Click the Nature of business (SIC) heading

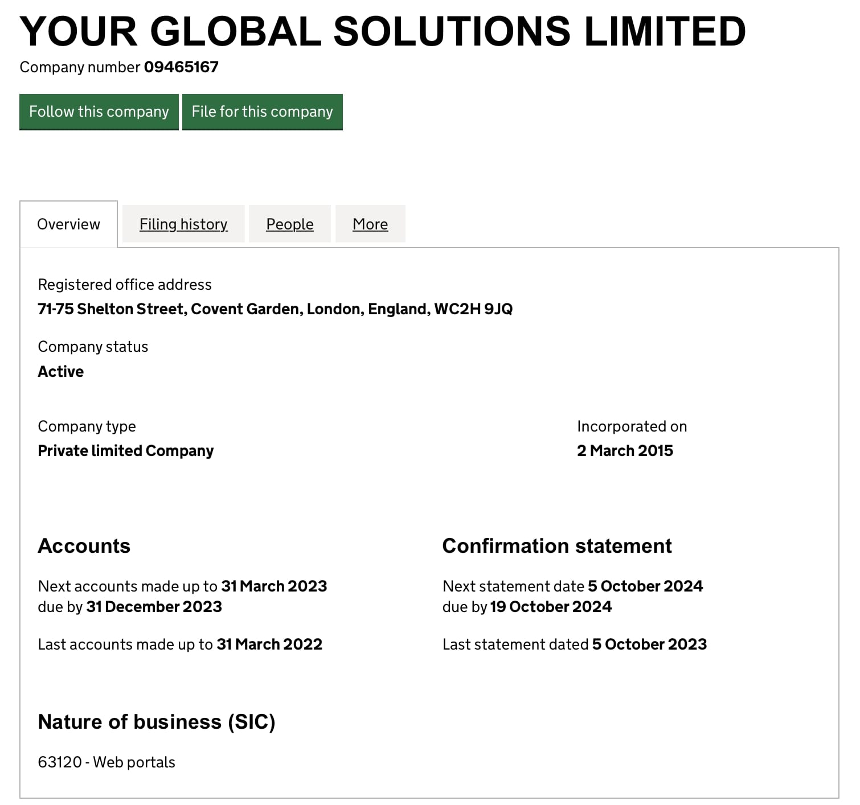[157, 722]
